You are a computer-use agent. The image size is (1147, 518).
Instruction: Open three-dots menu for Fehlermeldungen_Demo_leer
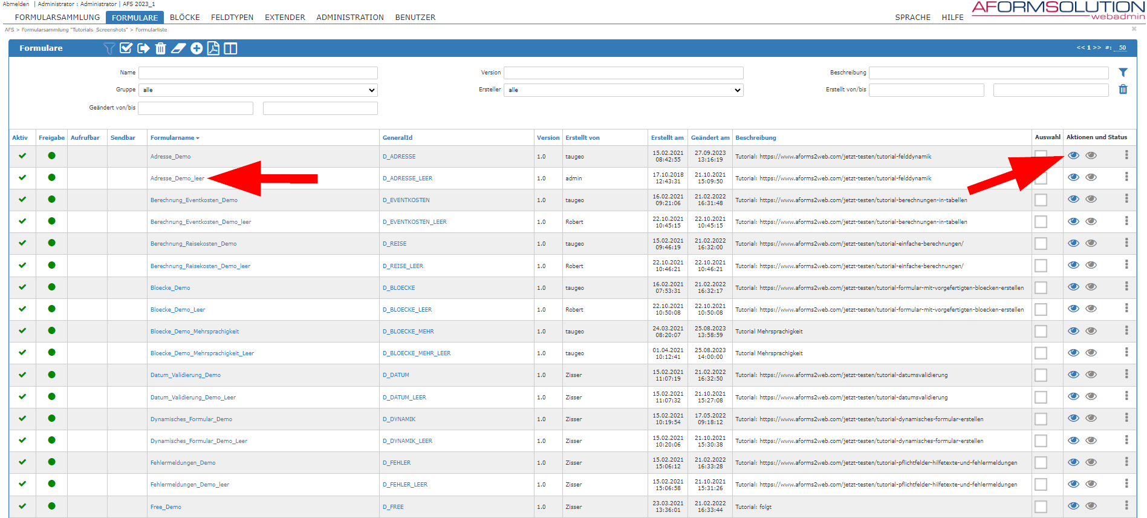point(1126,484)
